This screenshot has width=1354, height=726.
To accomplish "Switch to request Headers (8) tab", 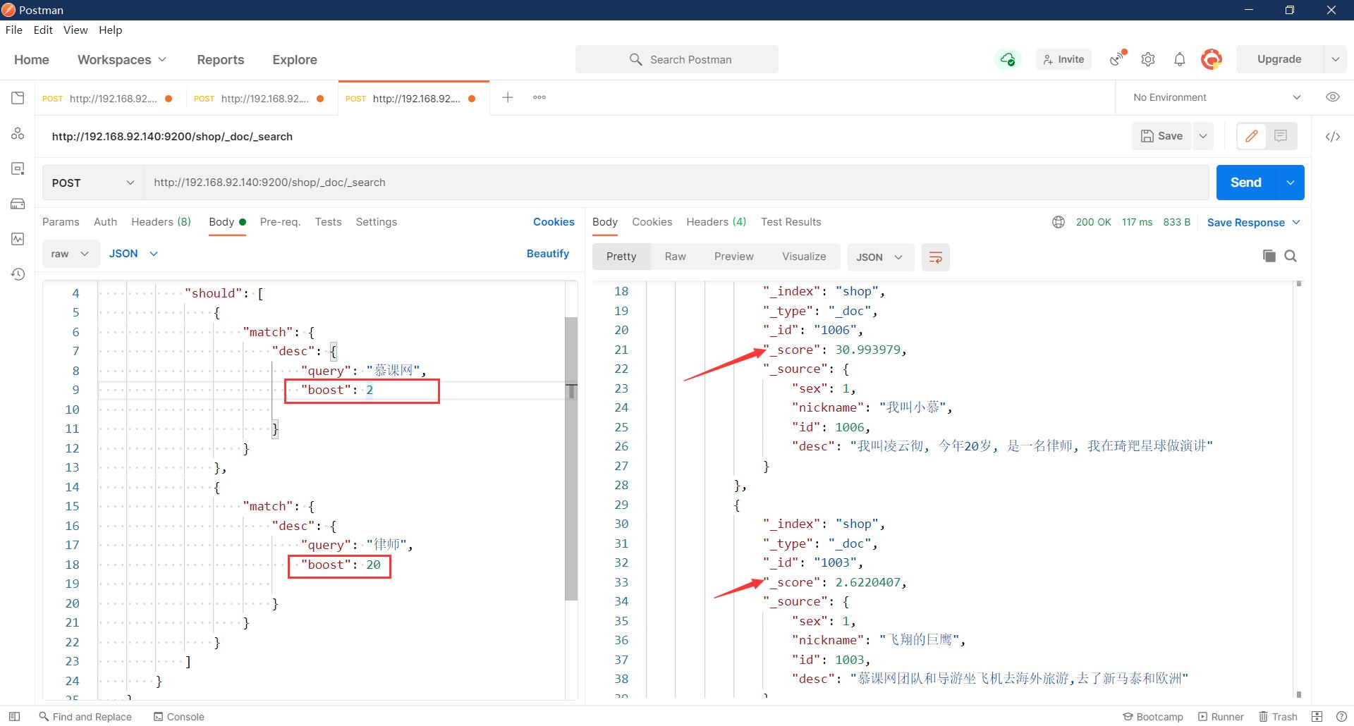I will click(x=161, y=222).
